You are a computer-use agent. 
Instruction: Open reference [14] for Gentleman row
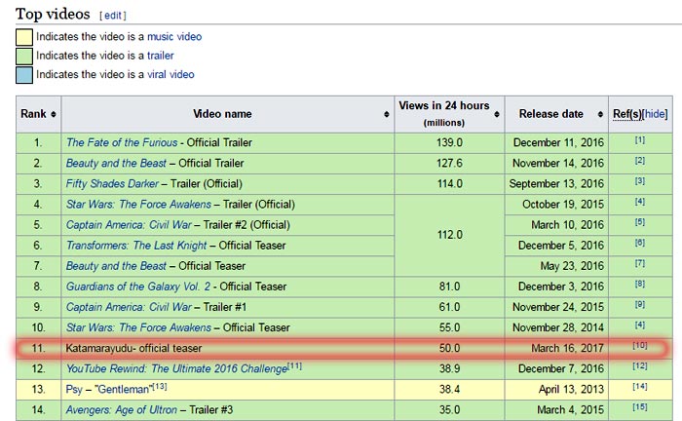(640, 387)
